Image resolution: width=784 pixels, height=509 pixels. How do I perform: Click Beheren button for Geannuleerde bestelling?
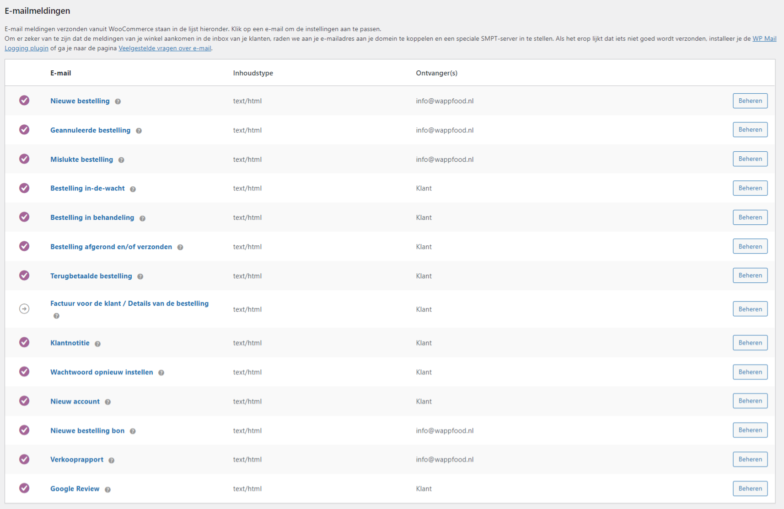coord(750,129)
